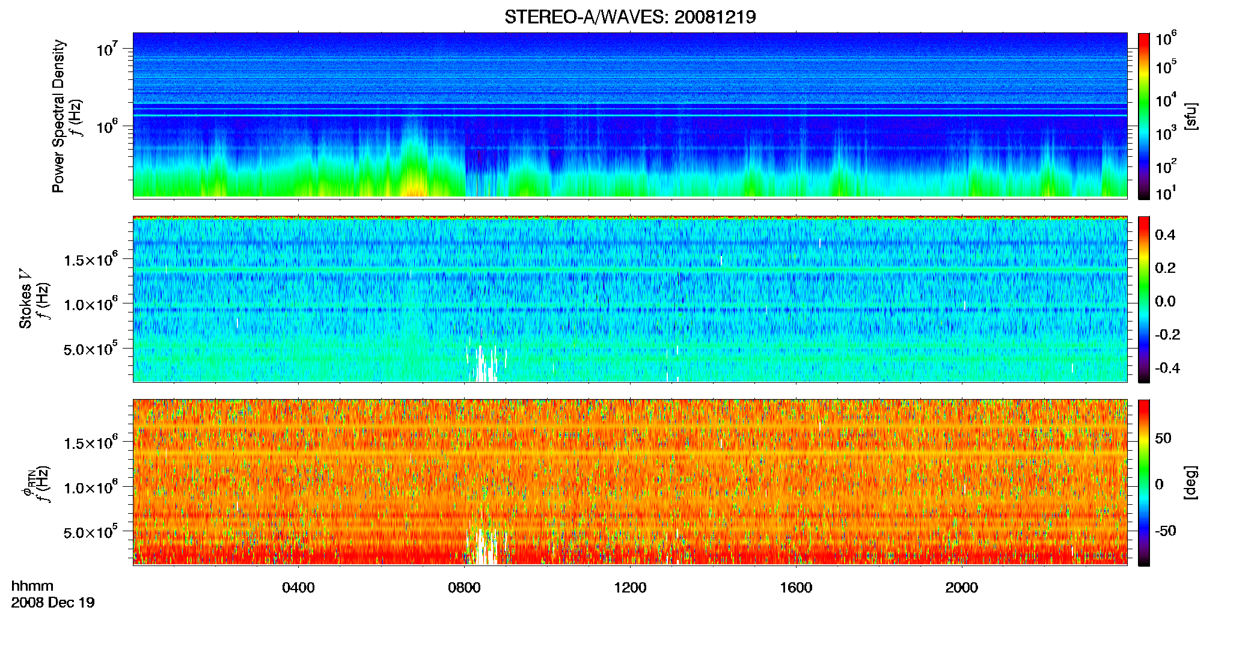
Task: Select the 1200 time tick label
Action: pyautogui.click(x=630, y=588)
